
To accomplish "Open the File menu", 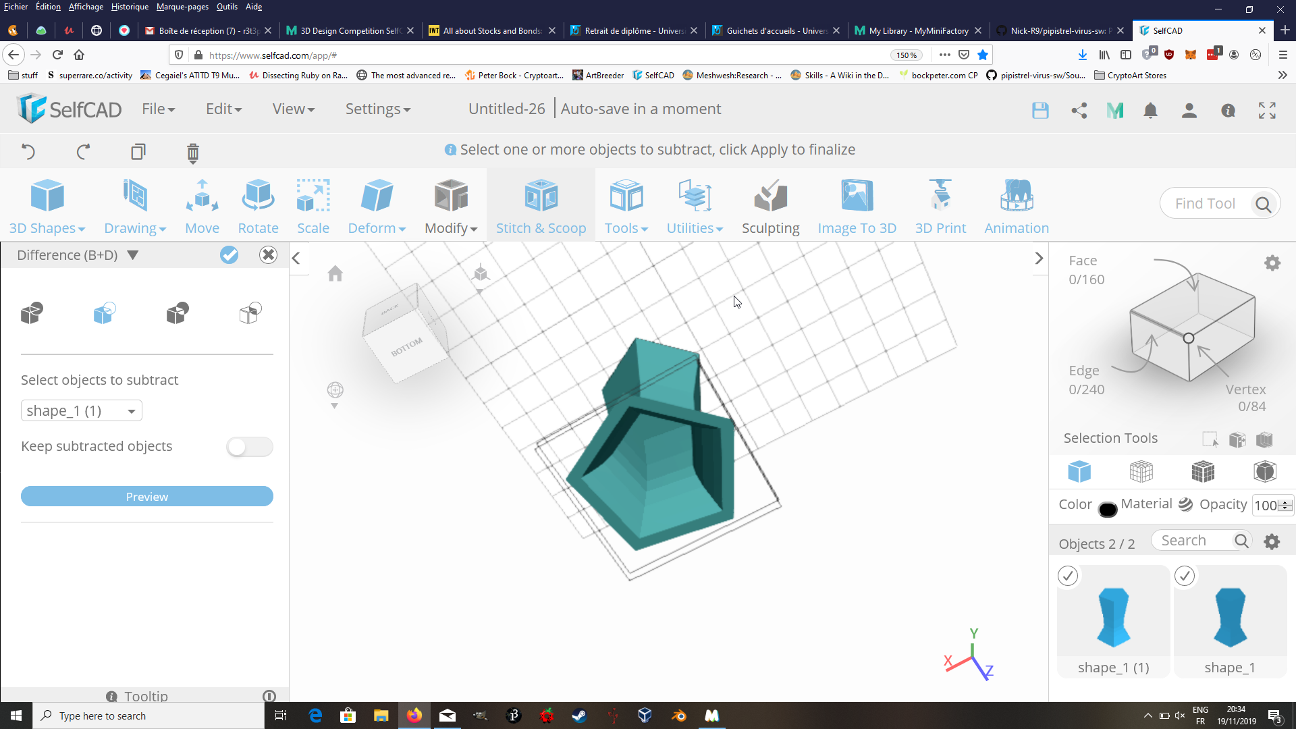I will tap(158, 109).
